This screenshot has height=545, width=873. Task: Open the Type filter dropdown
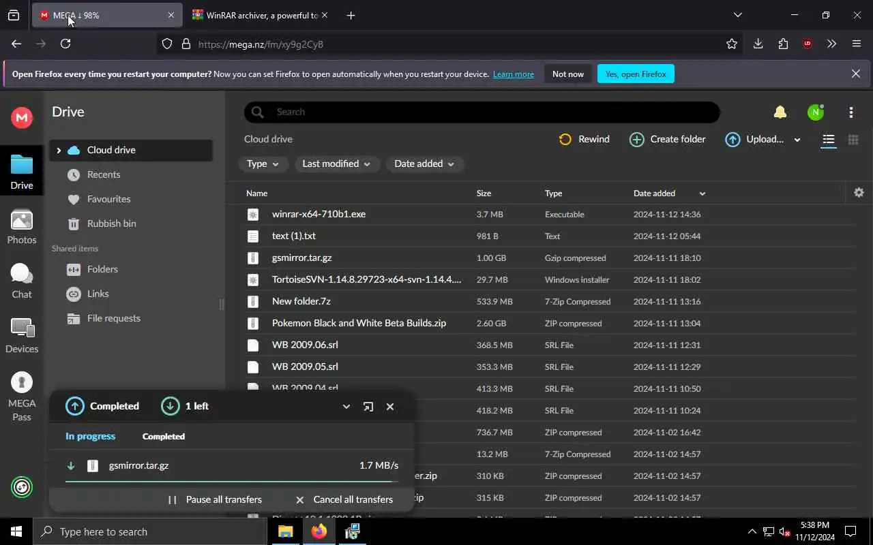coord(263,164)
